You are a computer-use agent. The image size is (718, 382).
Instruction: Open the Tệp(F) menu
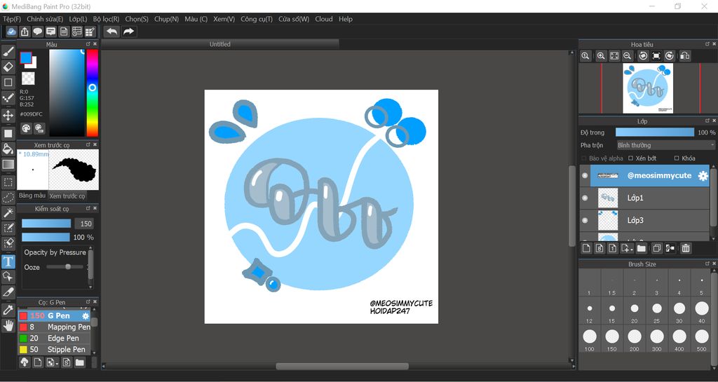pos(12,19)
